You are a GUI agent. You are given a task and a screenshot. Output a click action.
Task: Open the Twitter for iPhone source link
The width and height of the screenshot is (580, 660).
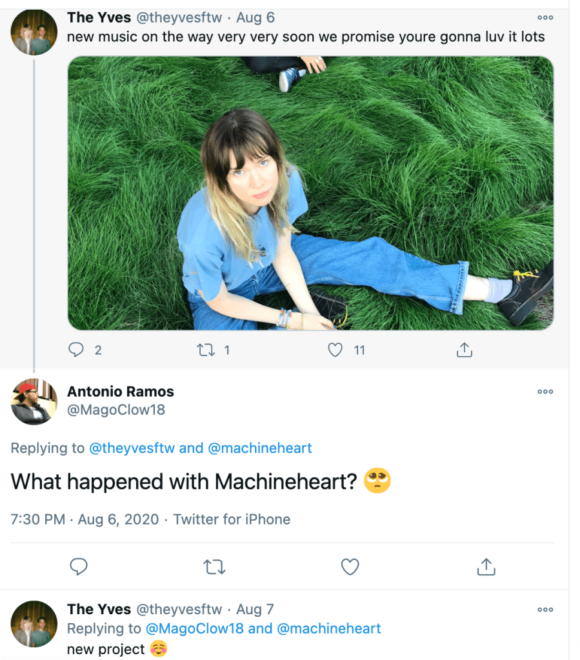tap(232, 519)
